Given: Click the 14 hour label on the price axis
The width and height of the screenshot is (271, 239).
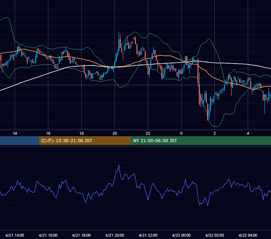Looking at the screenshot, I should click(15, 133).
